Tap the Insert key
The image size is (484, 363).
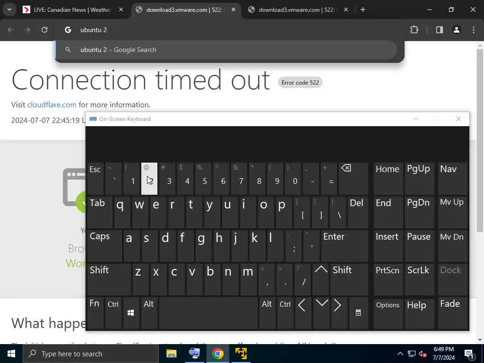(x=389, y=246)
